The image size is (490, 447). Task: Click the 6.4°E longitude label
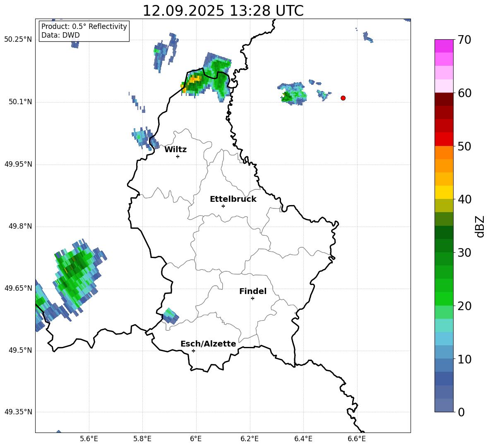point(303,439)
